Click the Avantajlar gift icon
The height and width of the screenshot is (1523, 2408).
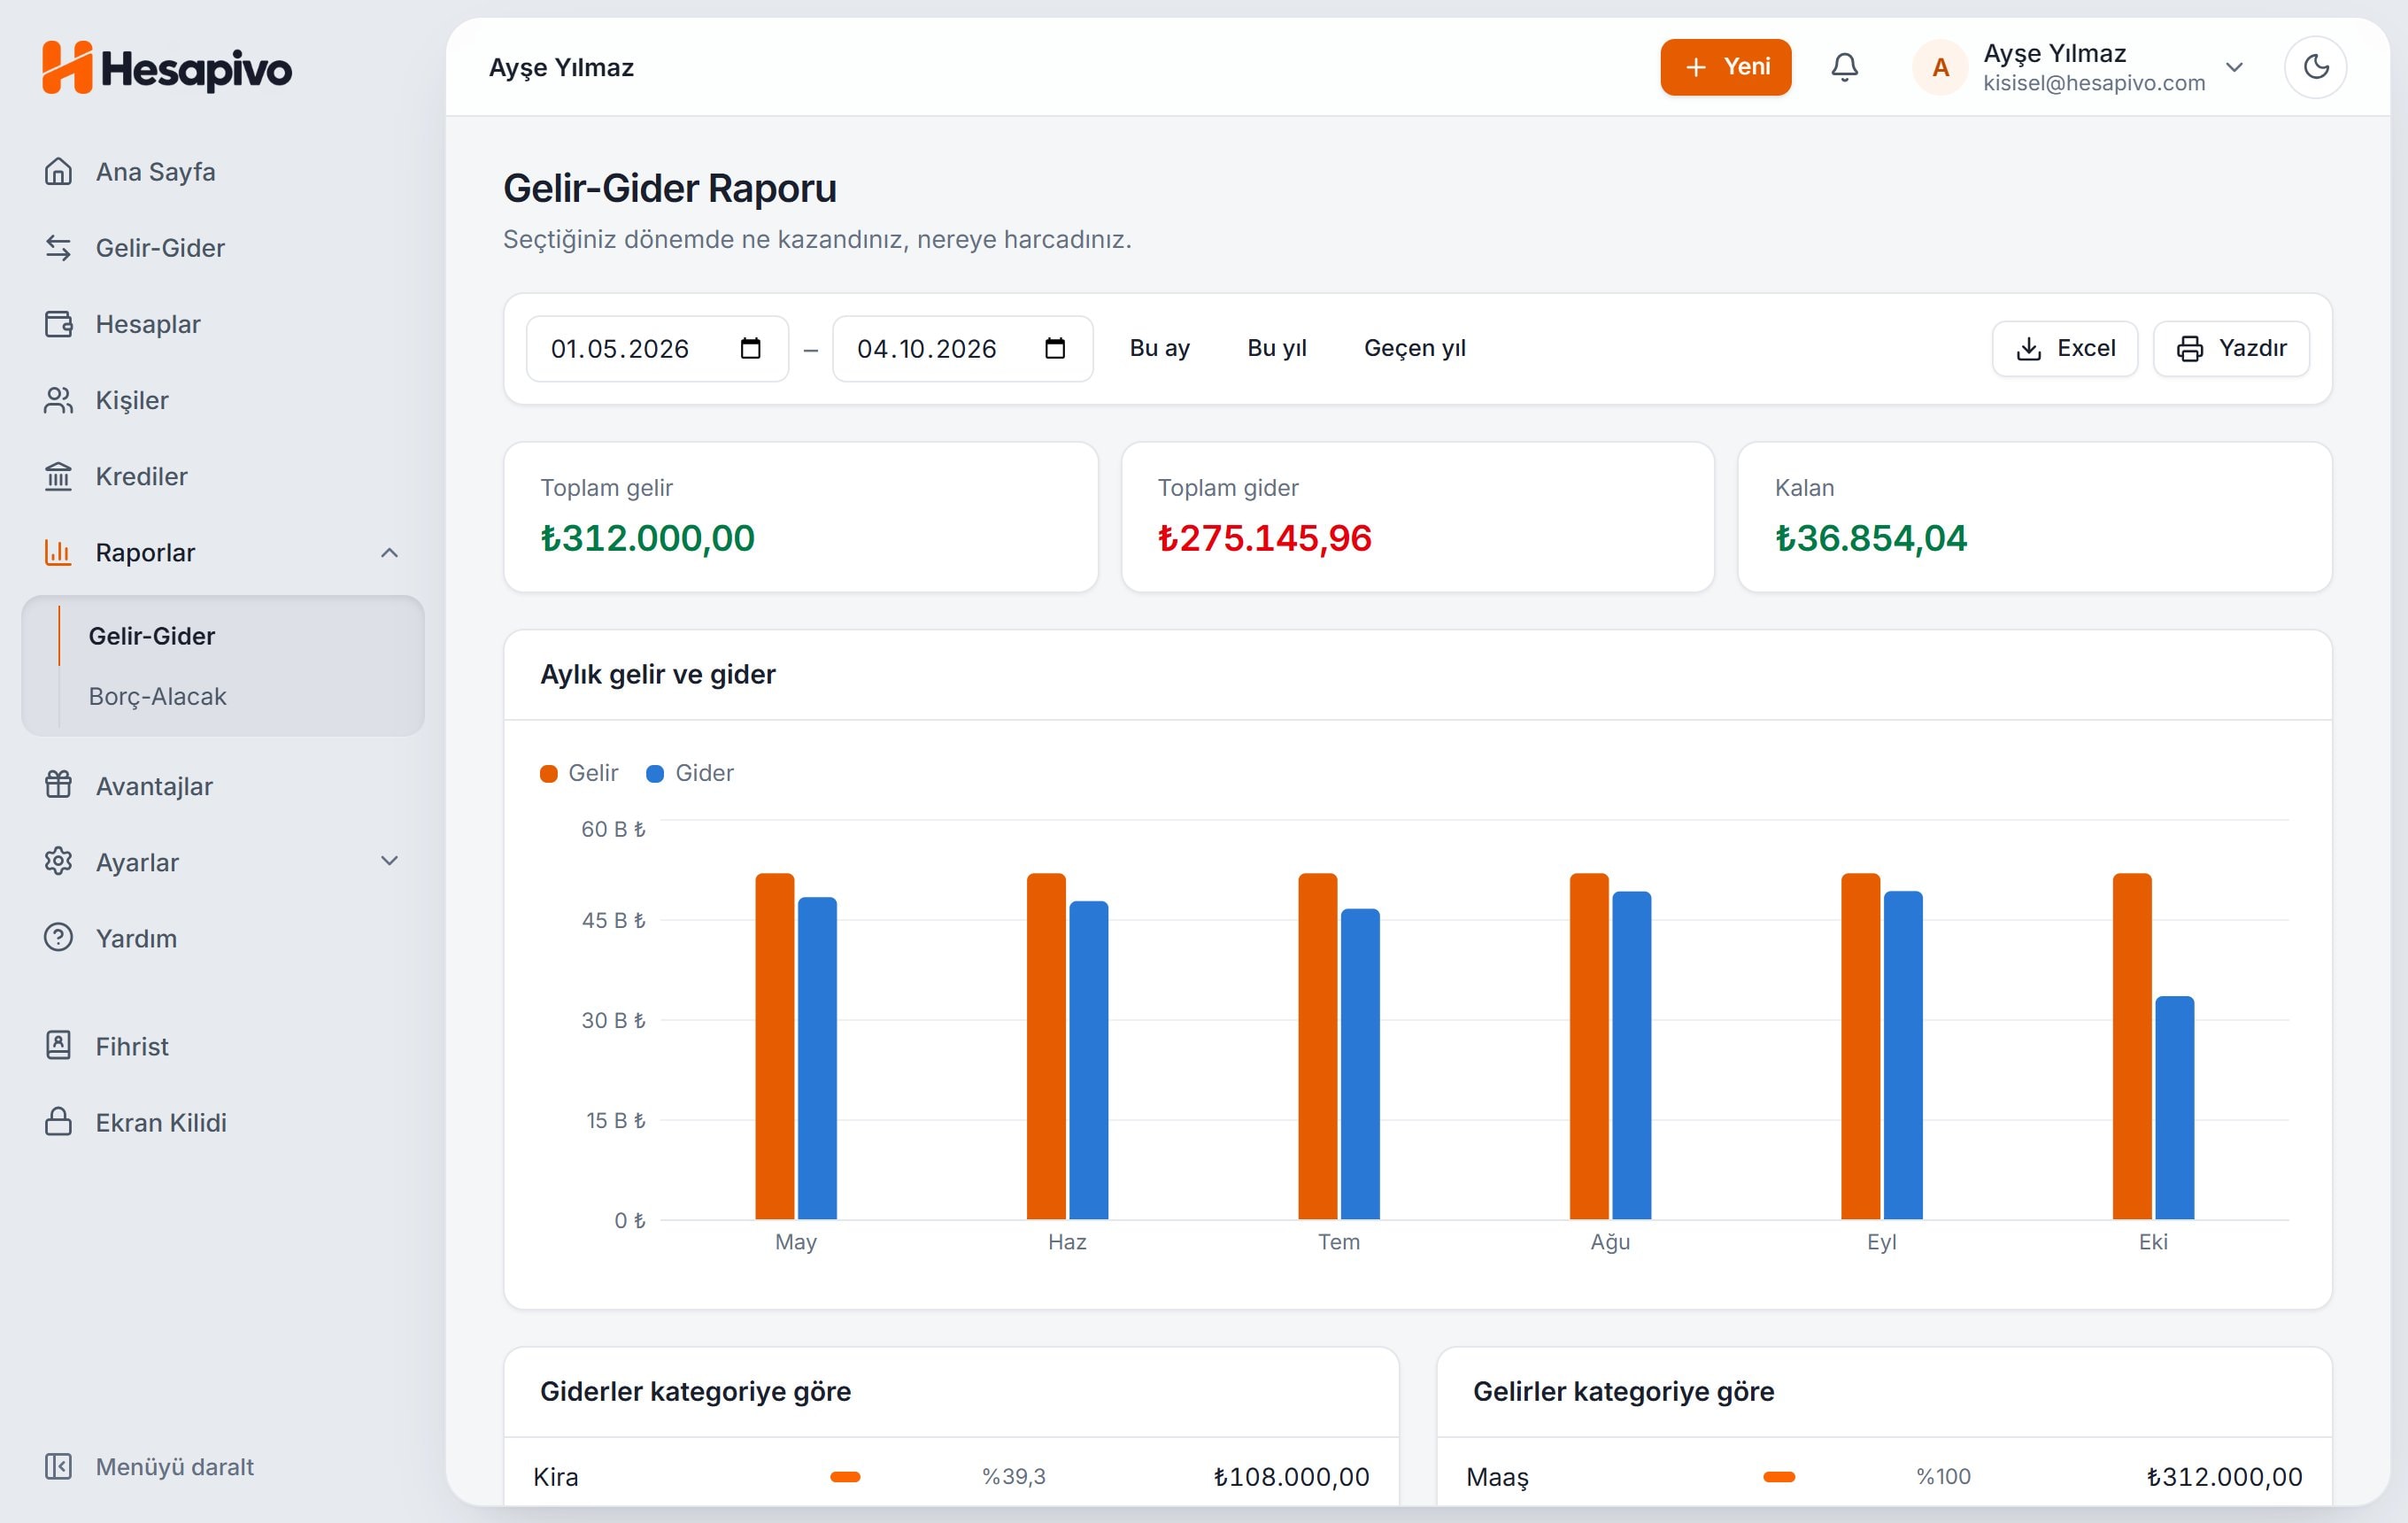click(58, 785)
